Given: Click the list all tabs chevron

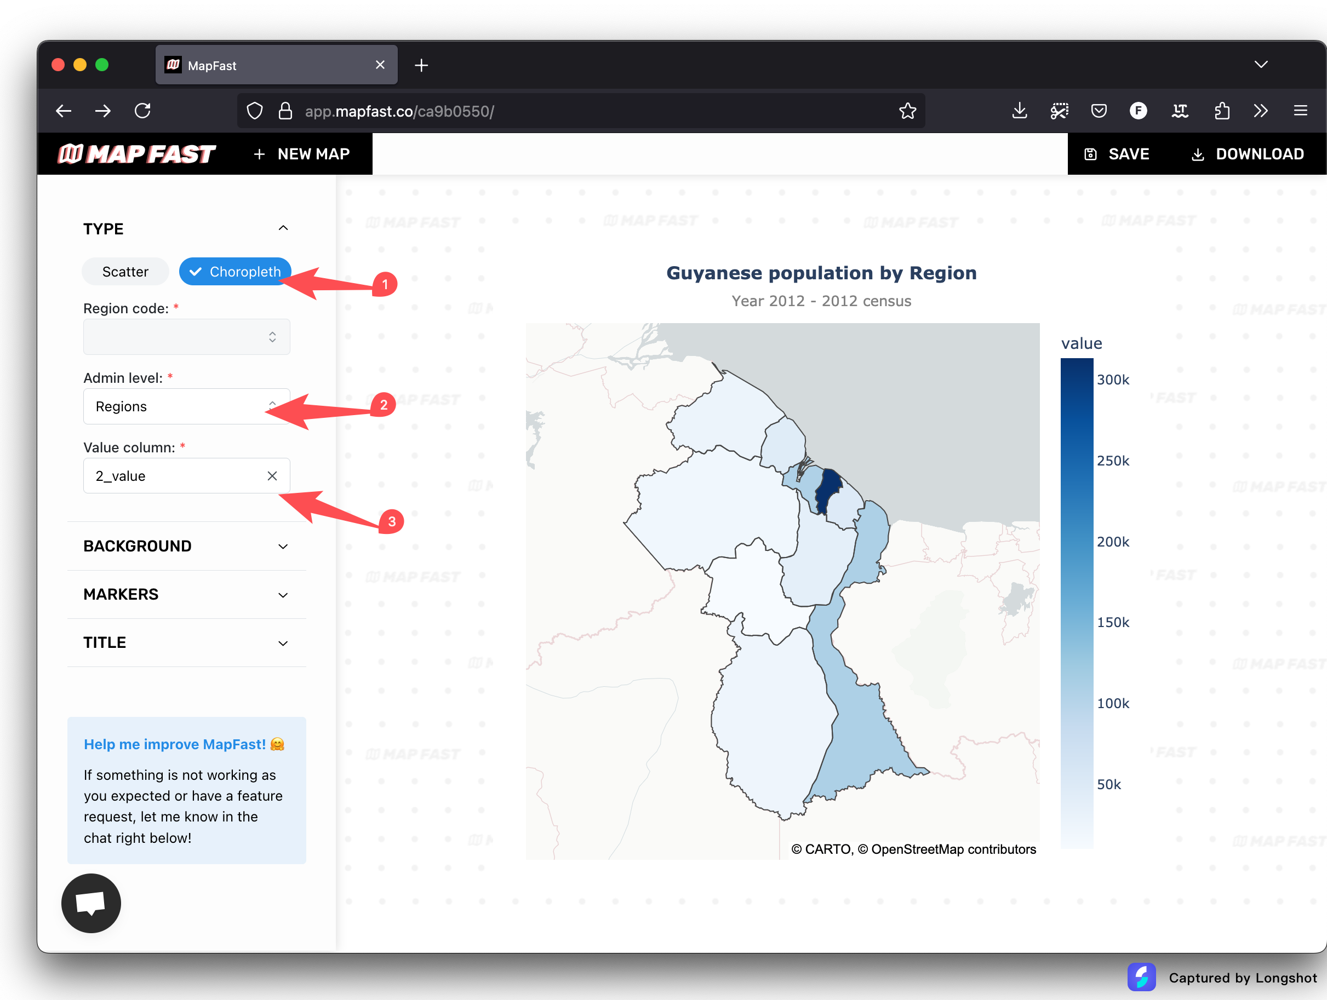Looking at the screenshot, I should (x=1261, y=65).
